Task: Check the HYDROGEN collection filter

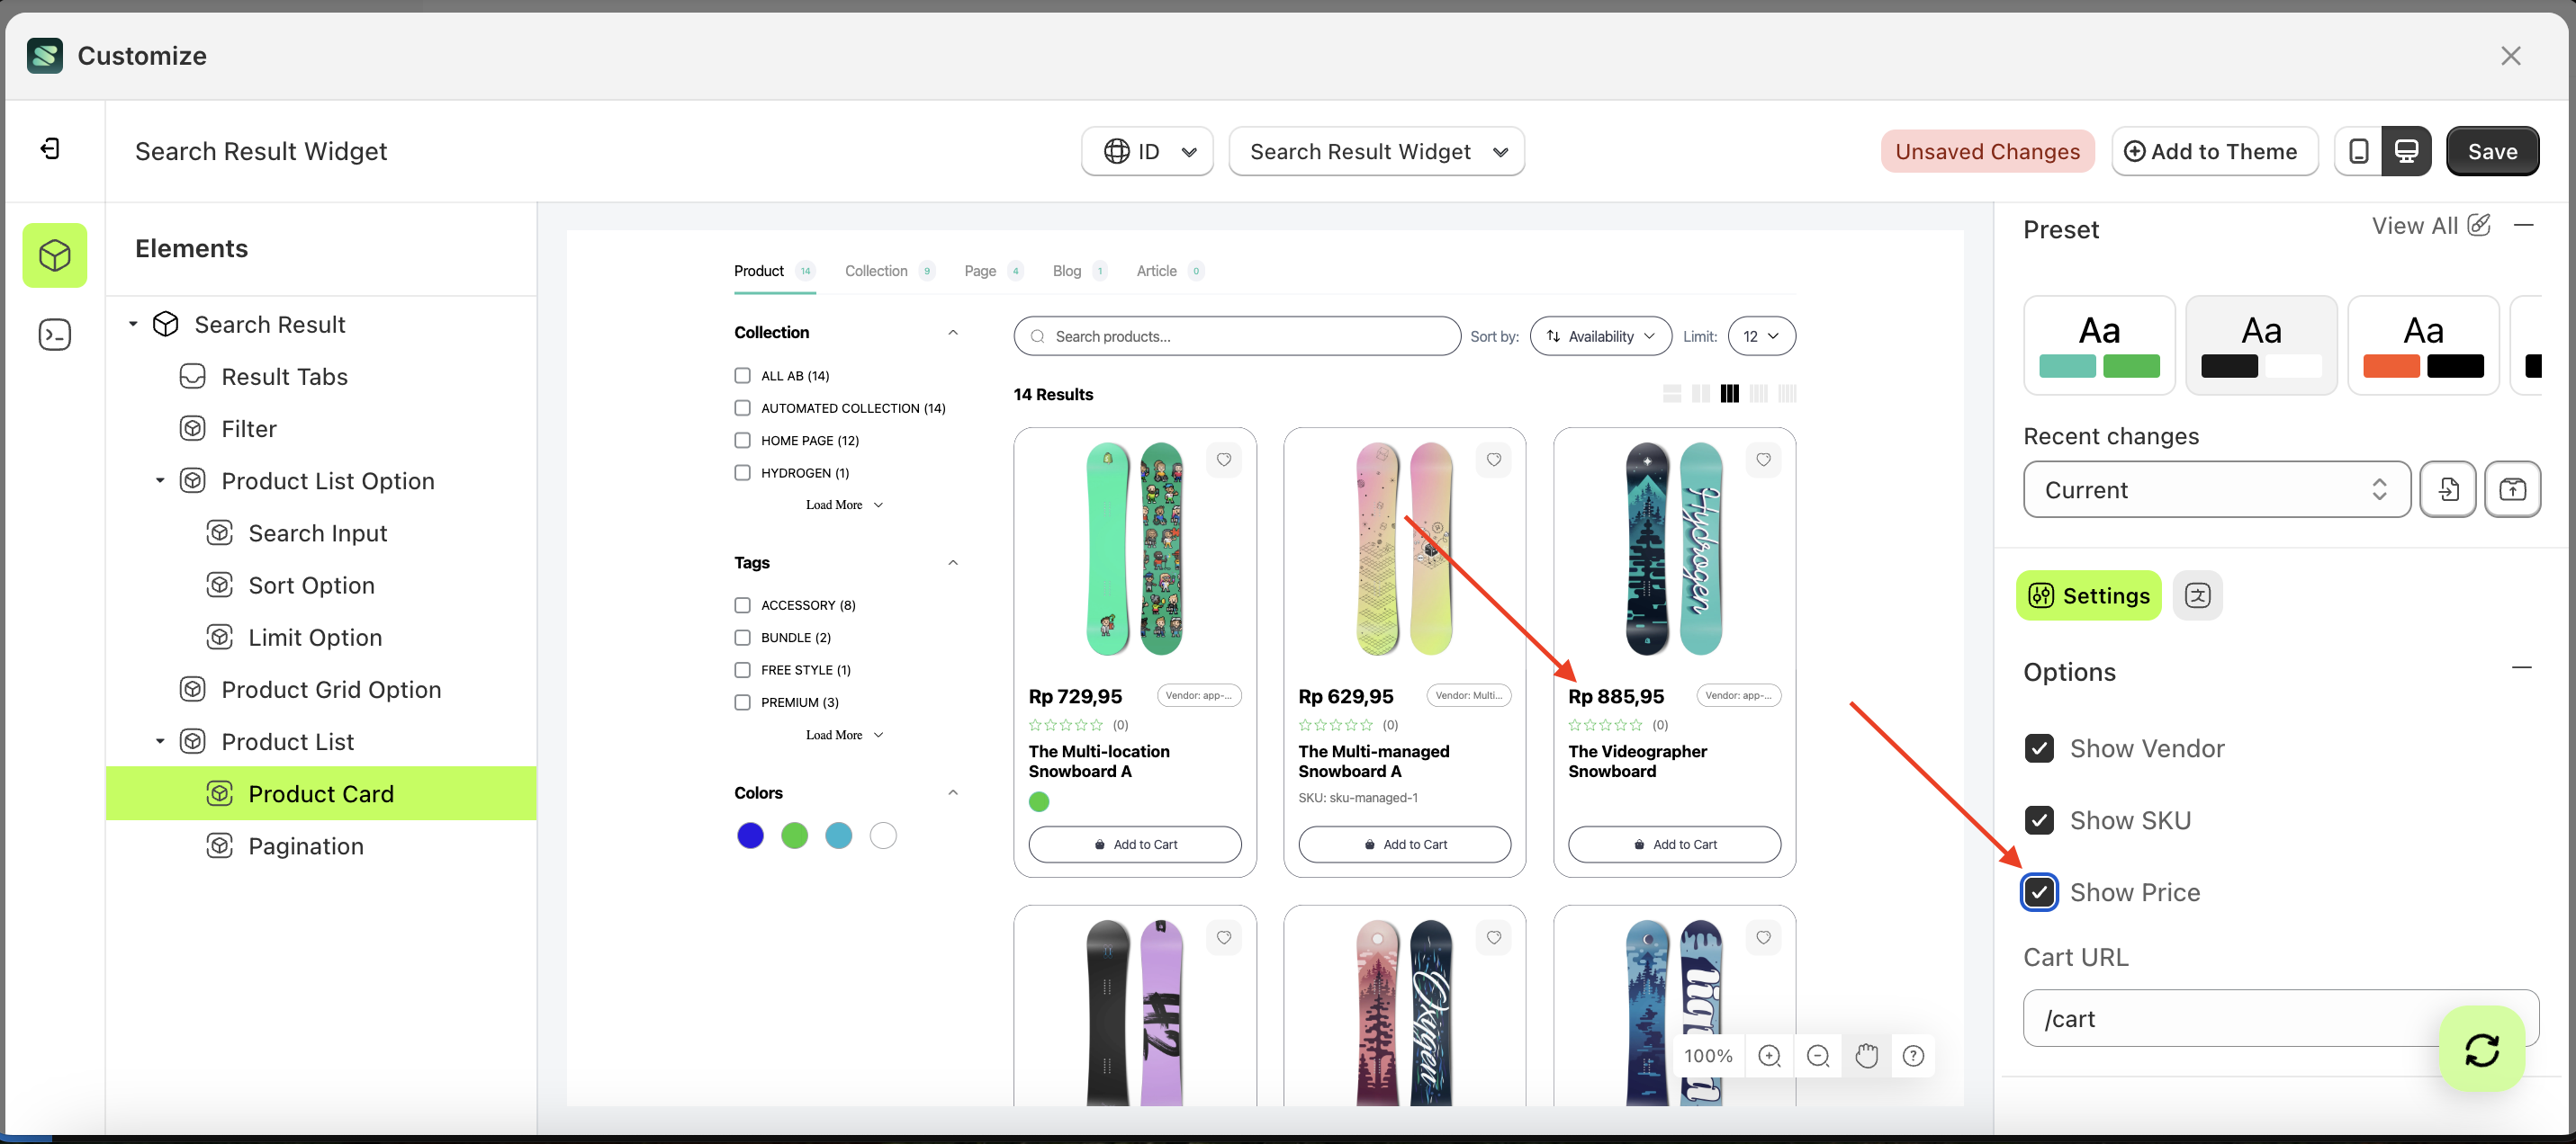Action: point(742,471)
